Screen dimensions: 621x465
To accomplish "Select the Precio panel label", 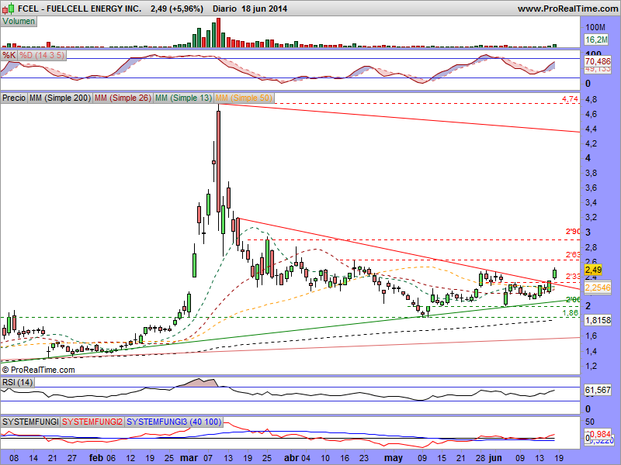I will (14, 98).
